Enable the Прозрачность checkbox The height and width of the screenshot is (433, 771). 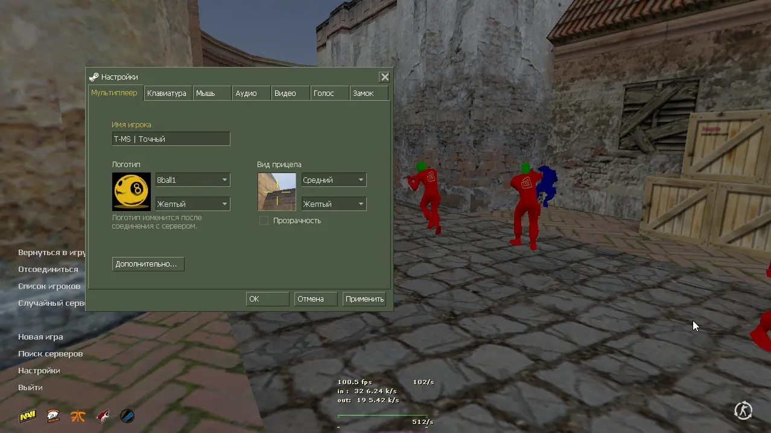click(x=264, y=221)
